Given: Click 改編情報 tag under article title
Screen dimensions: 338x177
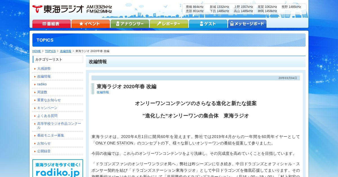Looking at the screenshot, I should coord(103,92).
